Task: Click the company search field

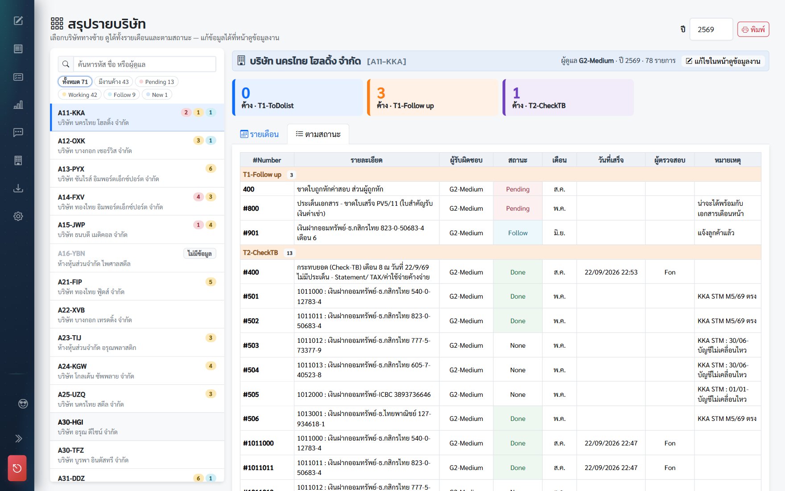Action: pos(145,64)
